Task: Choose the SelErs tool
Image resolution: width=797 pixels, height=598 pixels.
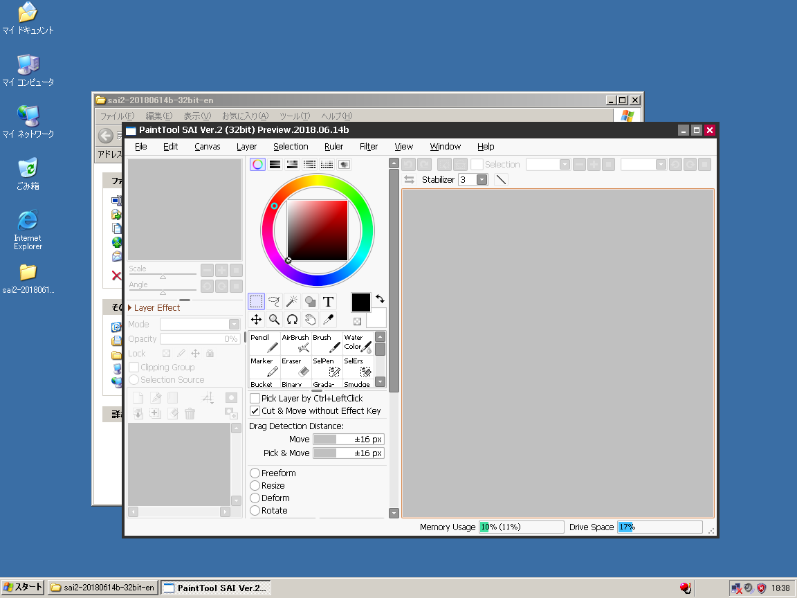Action: tap(358, 367)
